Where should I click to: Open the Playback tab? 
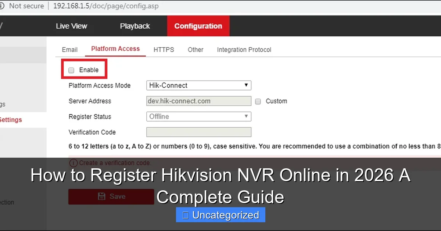pos(135,26)
